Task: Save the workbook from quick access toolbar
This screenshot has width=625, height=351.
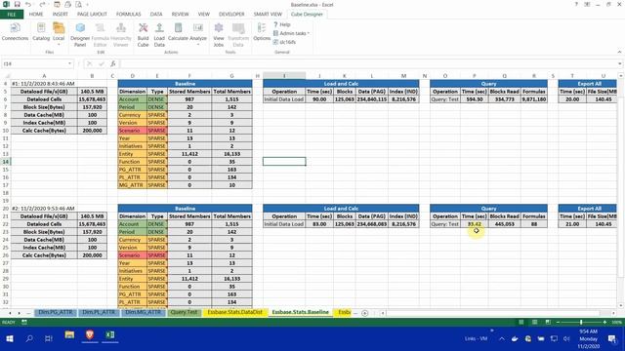Action: click(x=17, y=4)
